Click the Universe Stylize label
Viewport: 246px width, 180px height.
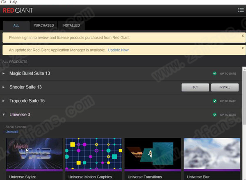pos(23,177)
